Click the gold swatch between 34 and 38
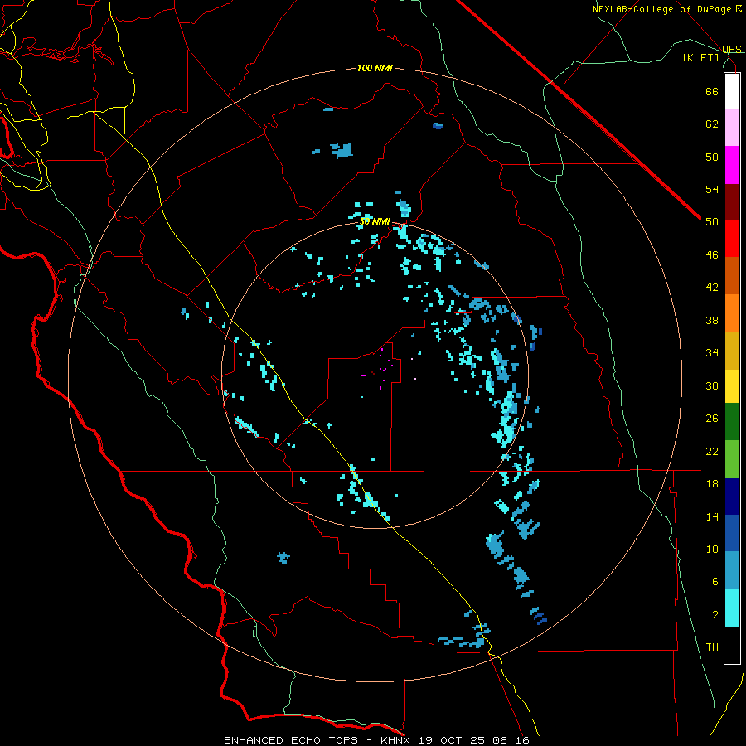The height and width of the screenshot is (746, 746). click(732, 351)
